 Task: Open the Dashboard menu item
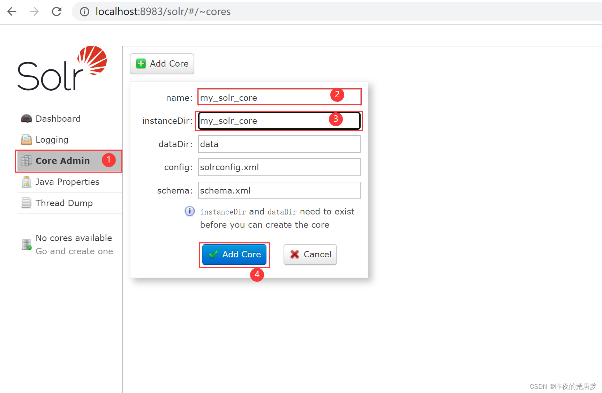point(58,119)
